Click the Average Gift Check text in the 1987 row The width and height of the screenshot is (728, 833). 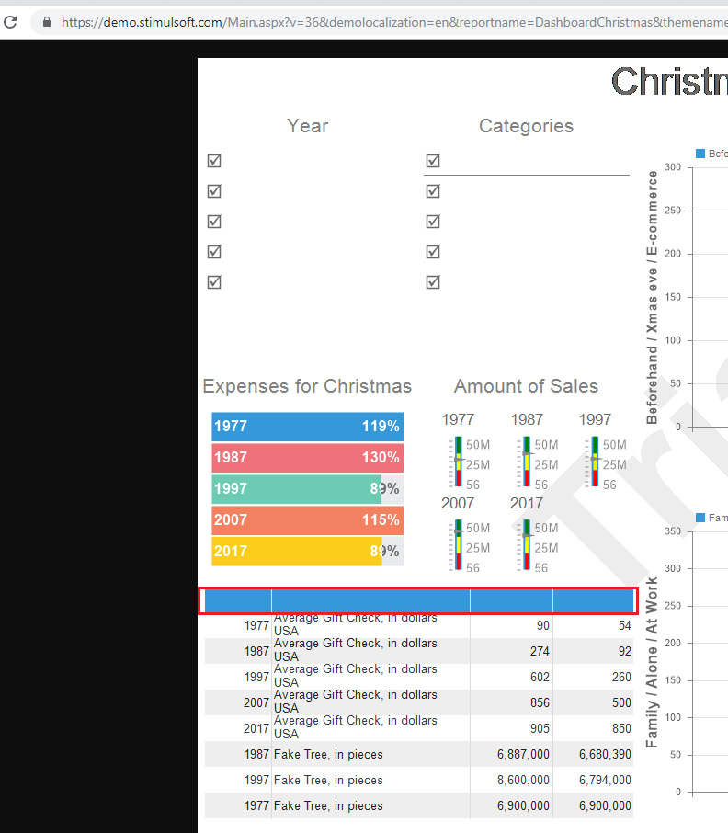tap(355, 650)
